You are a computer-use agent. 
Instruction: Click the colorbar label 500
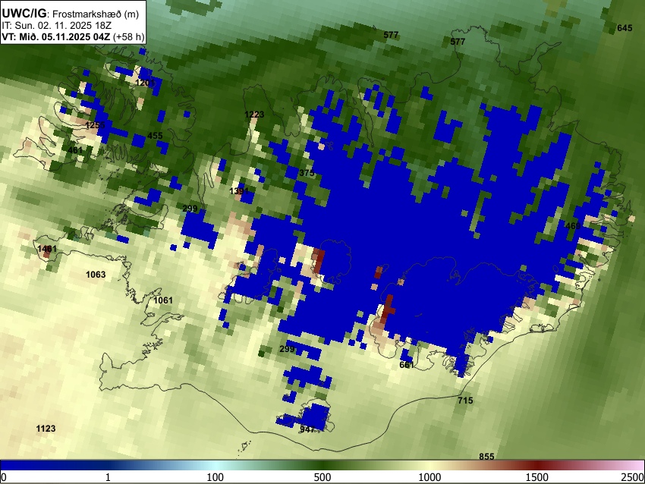pos(322,477)
